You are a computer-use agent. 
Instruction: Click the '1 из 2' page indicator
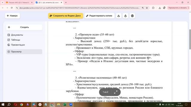click(105, 92)
